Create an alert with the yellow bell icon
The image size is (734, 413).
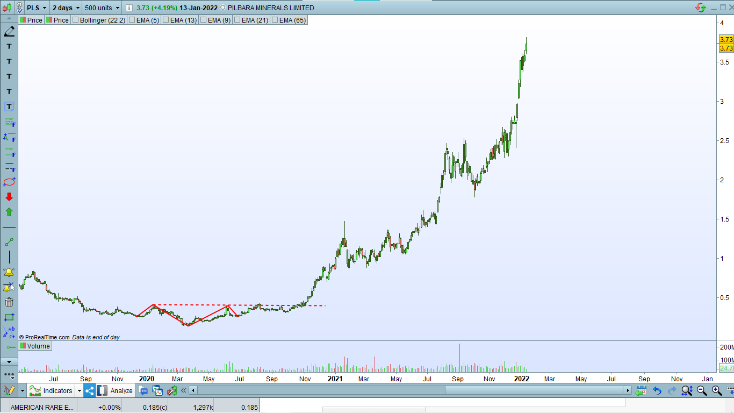point(9,272)
